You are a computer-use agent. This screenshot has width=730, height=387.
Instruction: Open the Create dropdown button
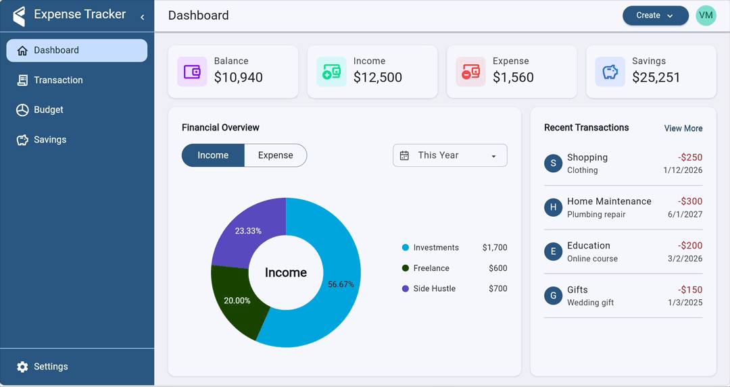coord(656,16)
